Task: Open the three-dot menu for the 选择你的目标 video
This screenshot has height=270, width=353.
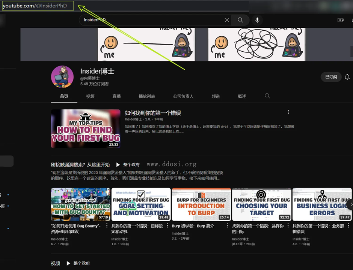Action: (x=288, y=225)
